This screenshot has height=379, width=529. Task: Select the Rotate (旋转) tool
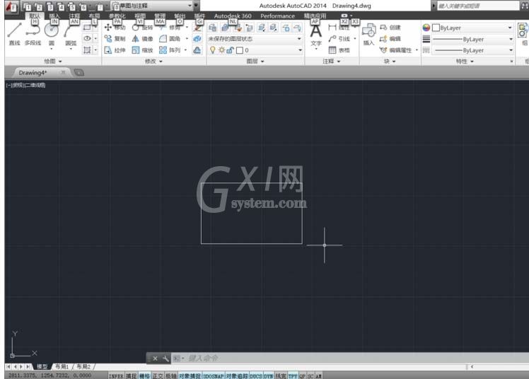142,28
